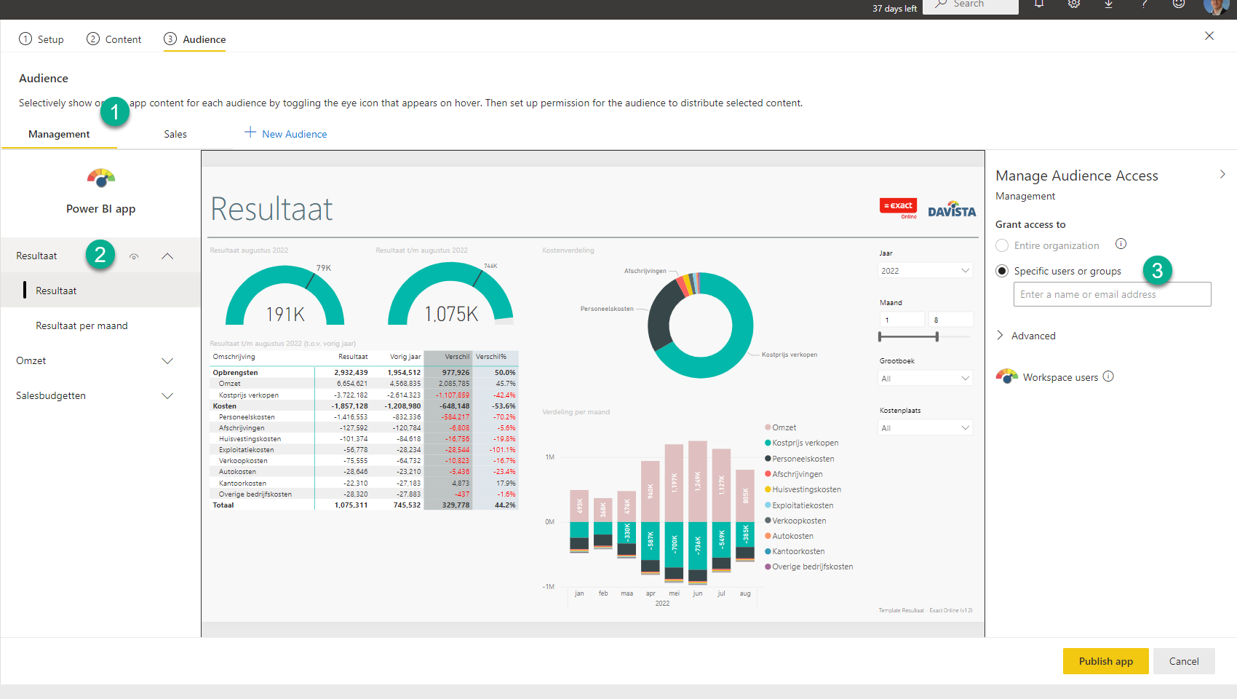Click the Workspace users info icon
This screenshot has height=699, width=1237.
click(x=1109, y=376)
